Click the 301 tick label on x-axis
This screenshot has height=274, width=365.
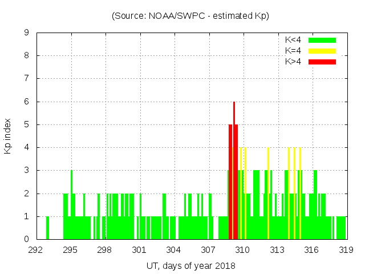point(140,250)
